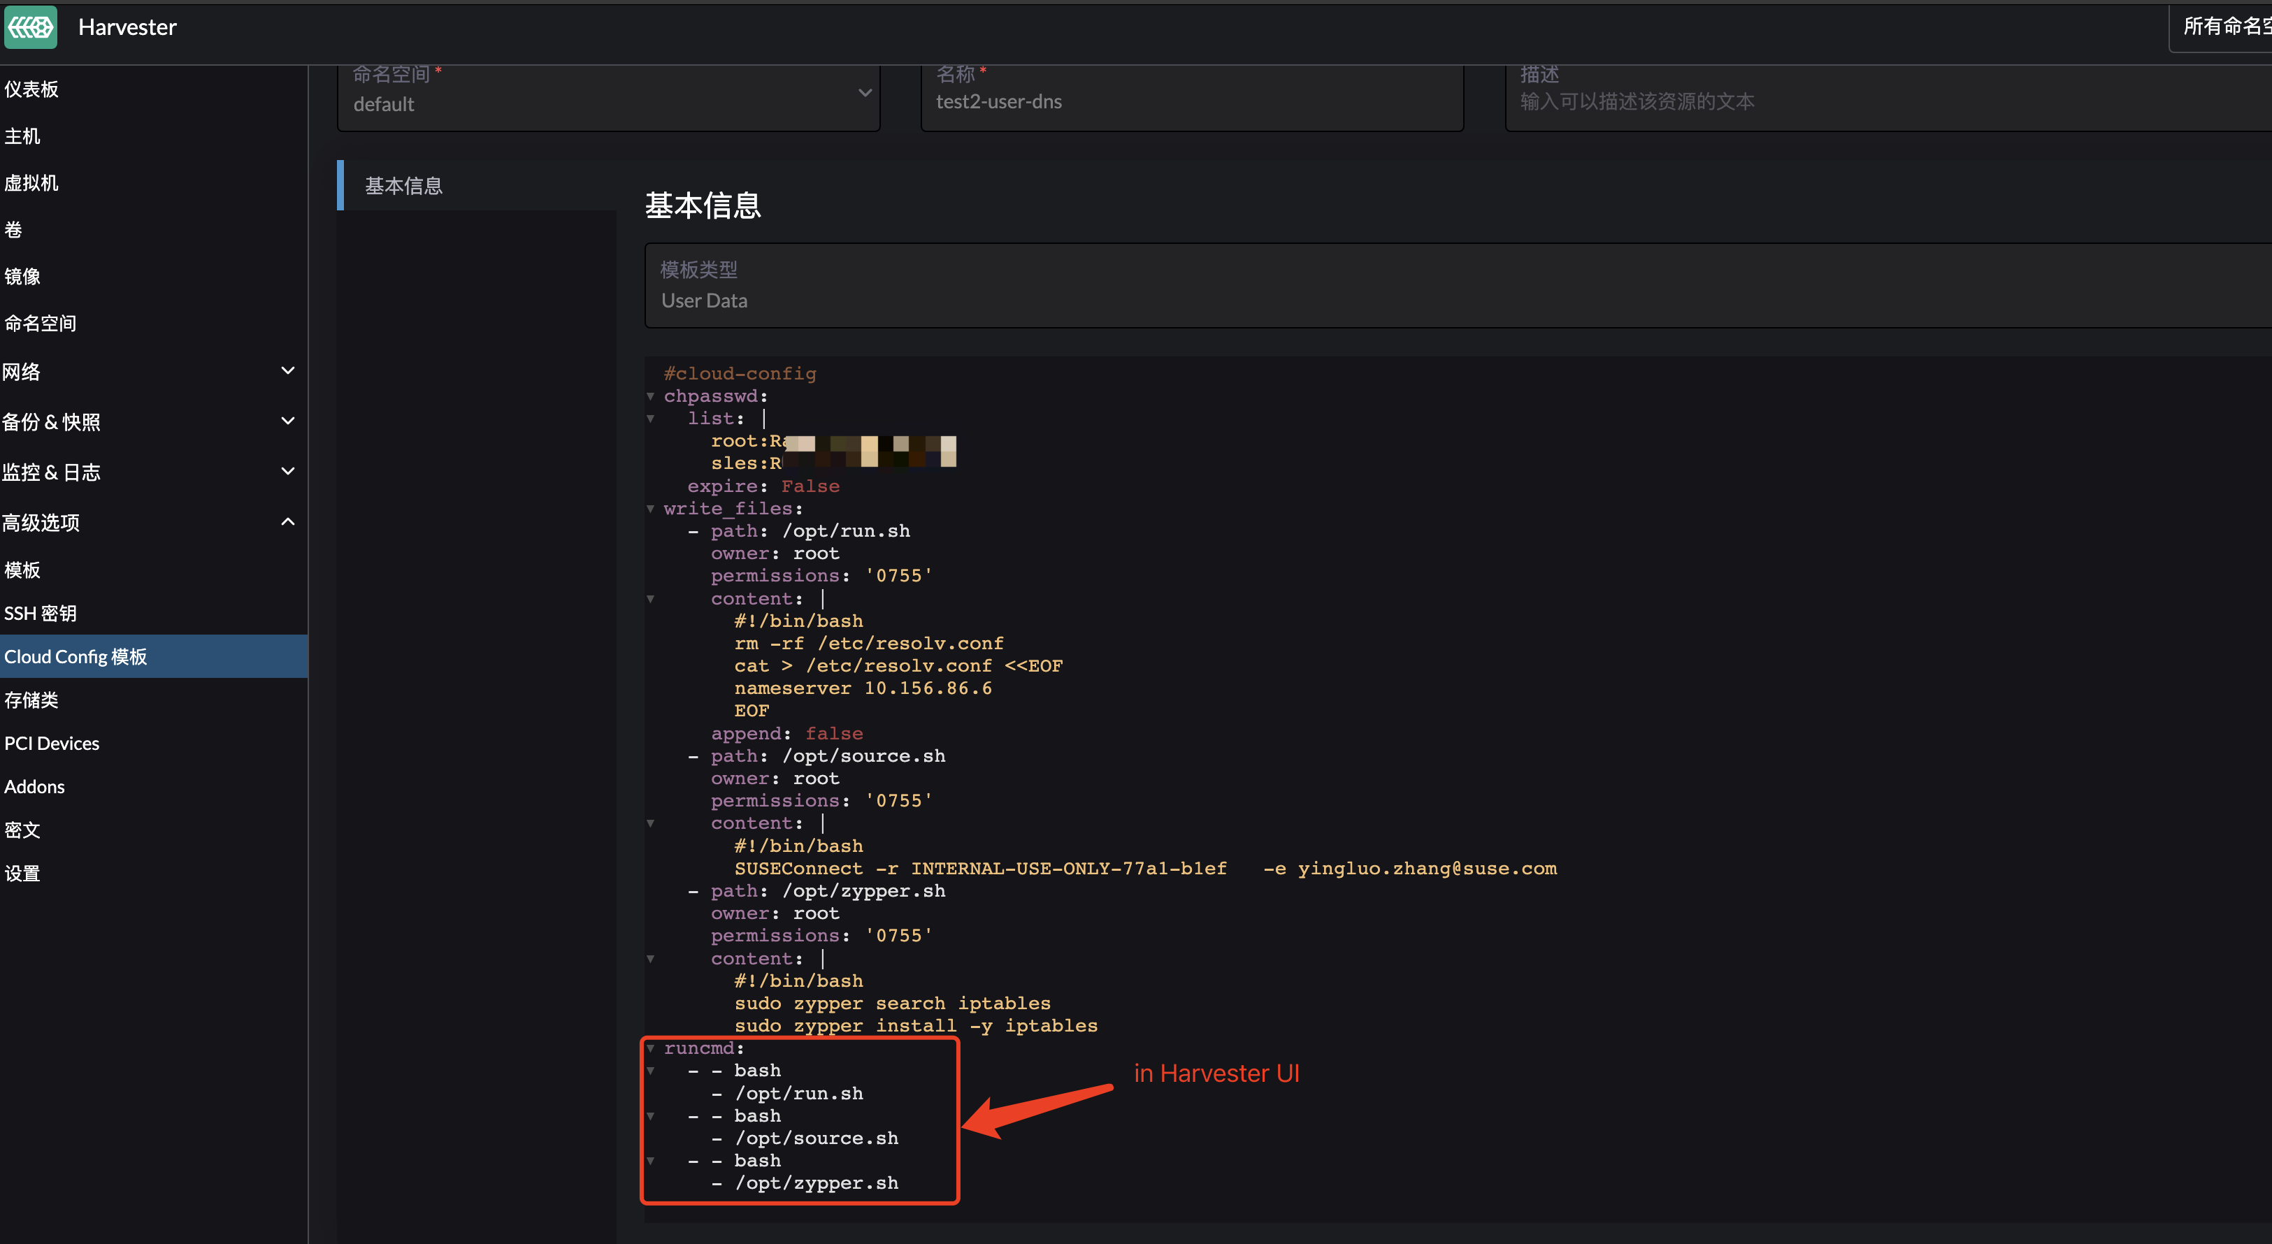Click the Harvester logo icon
Image resolution: width=2272 pixels, height=1244 pixels.
[x=30, y=27]
